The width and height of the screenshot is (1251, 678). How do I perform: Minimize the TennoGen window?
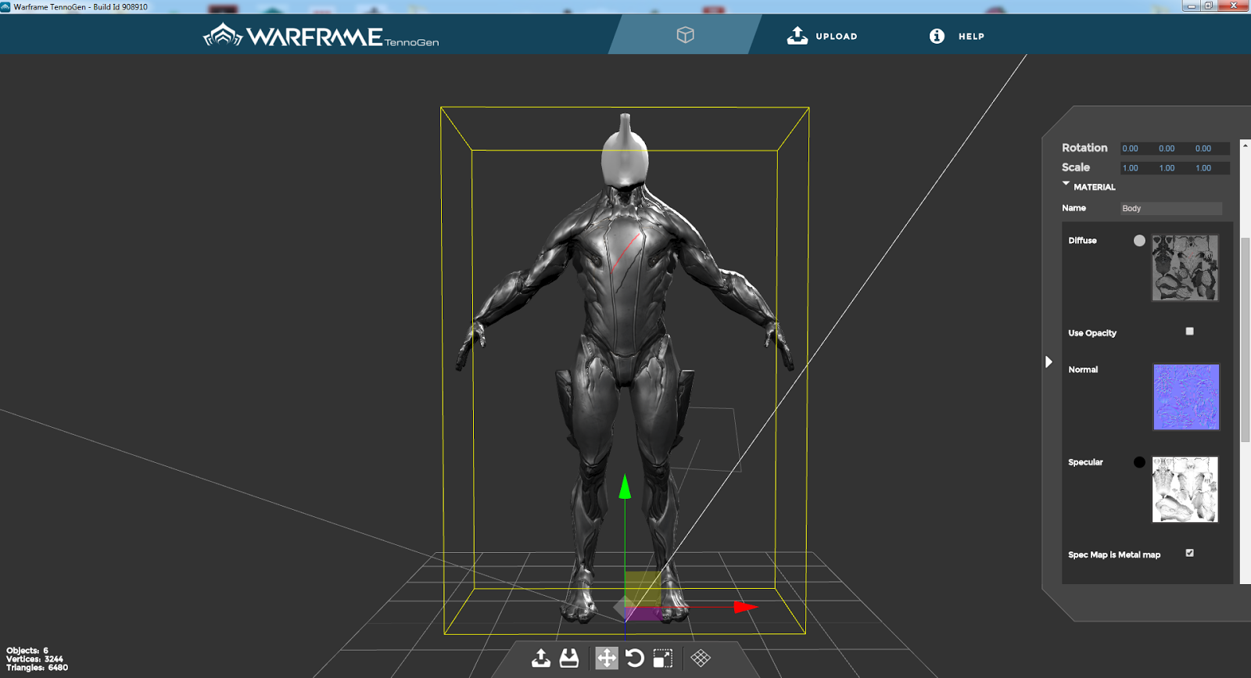[x=1192, y=5]
